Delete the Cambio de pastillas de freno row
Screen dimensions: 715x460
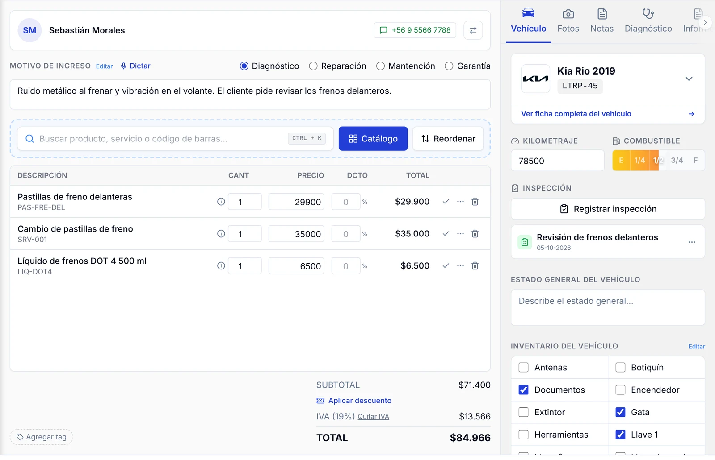[x=475, y=234]
